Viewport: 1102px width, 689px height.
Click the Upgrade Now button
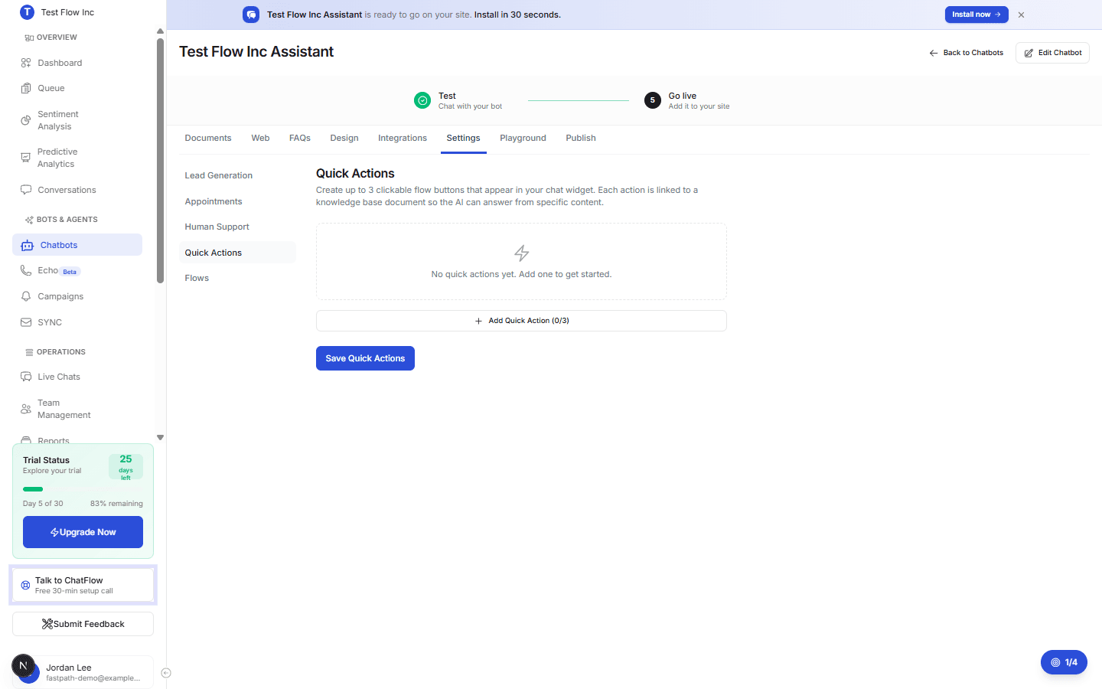pos(83,532)
